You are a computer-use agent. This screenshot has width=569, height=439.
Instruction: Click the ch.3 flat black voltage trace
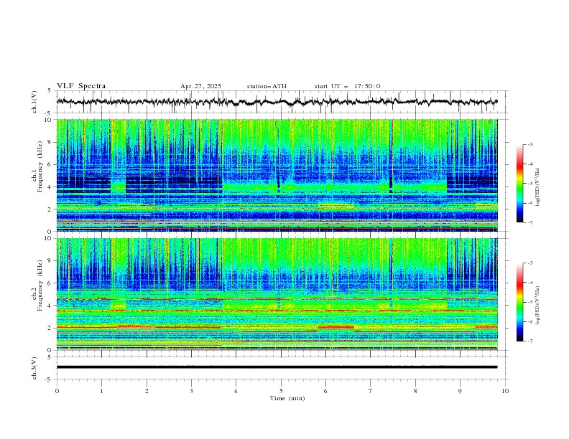[277, 367]
